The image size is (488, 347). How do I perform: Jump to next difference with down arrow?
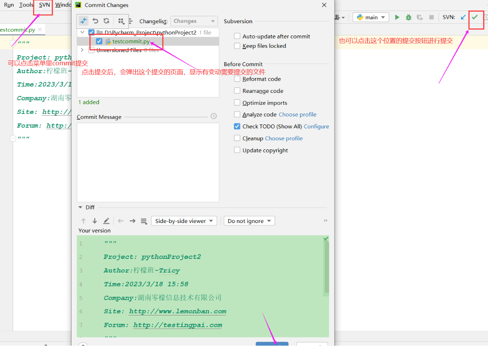[95, 221]
